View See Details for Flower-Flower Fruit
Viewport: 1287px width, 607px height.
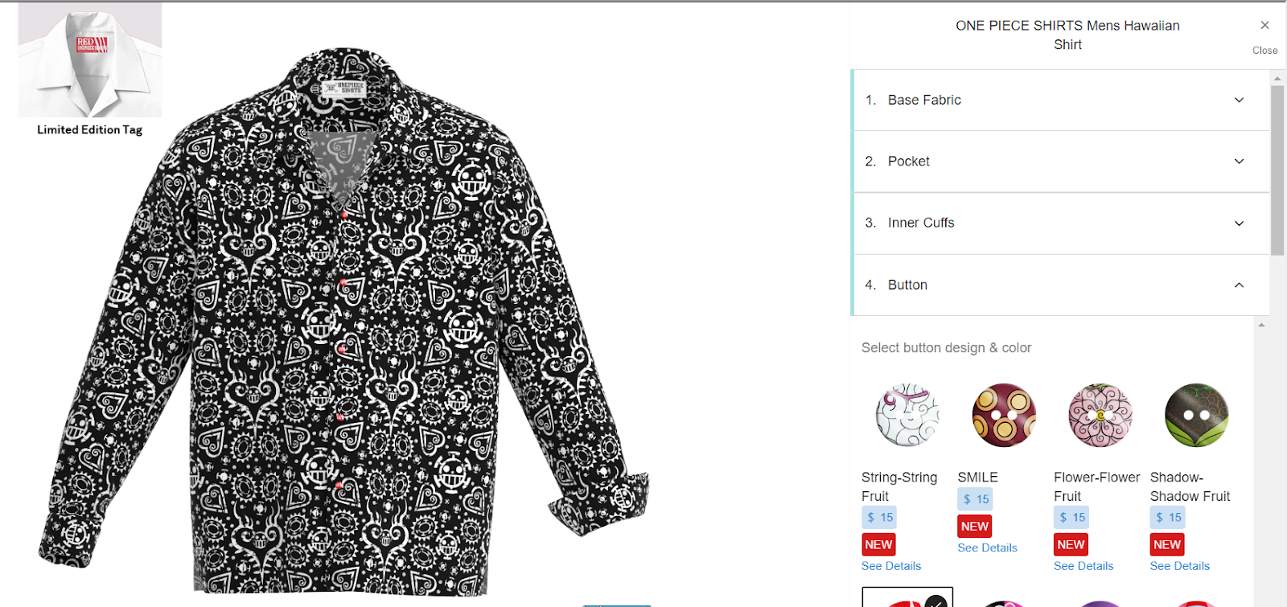tap(1083, 566)
